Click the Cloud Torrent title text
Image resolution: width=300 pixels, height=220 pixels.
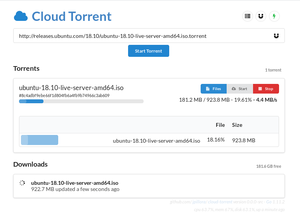tap(71, 16)
